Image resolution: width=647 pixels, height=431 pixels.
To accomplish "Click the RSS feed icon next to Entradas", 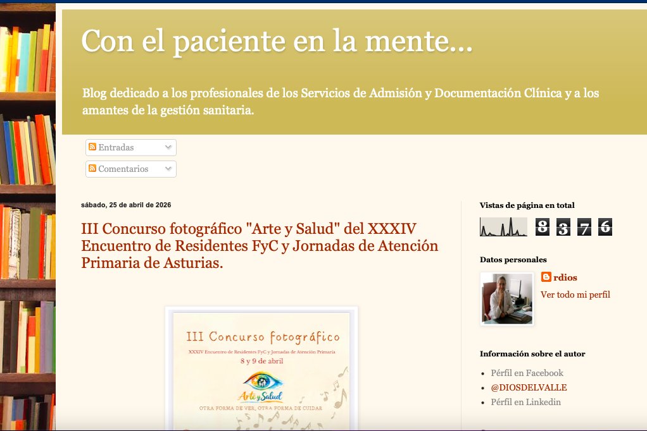I will 92,147.
